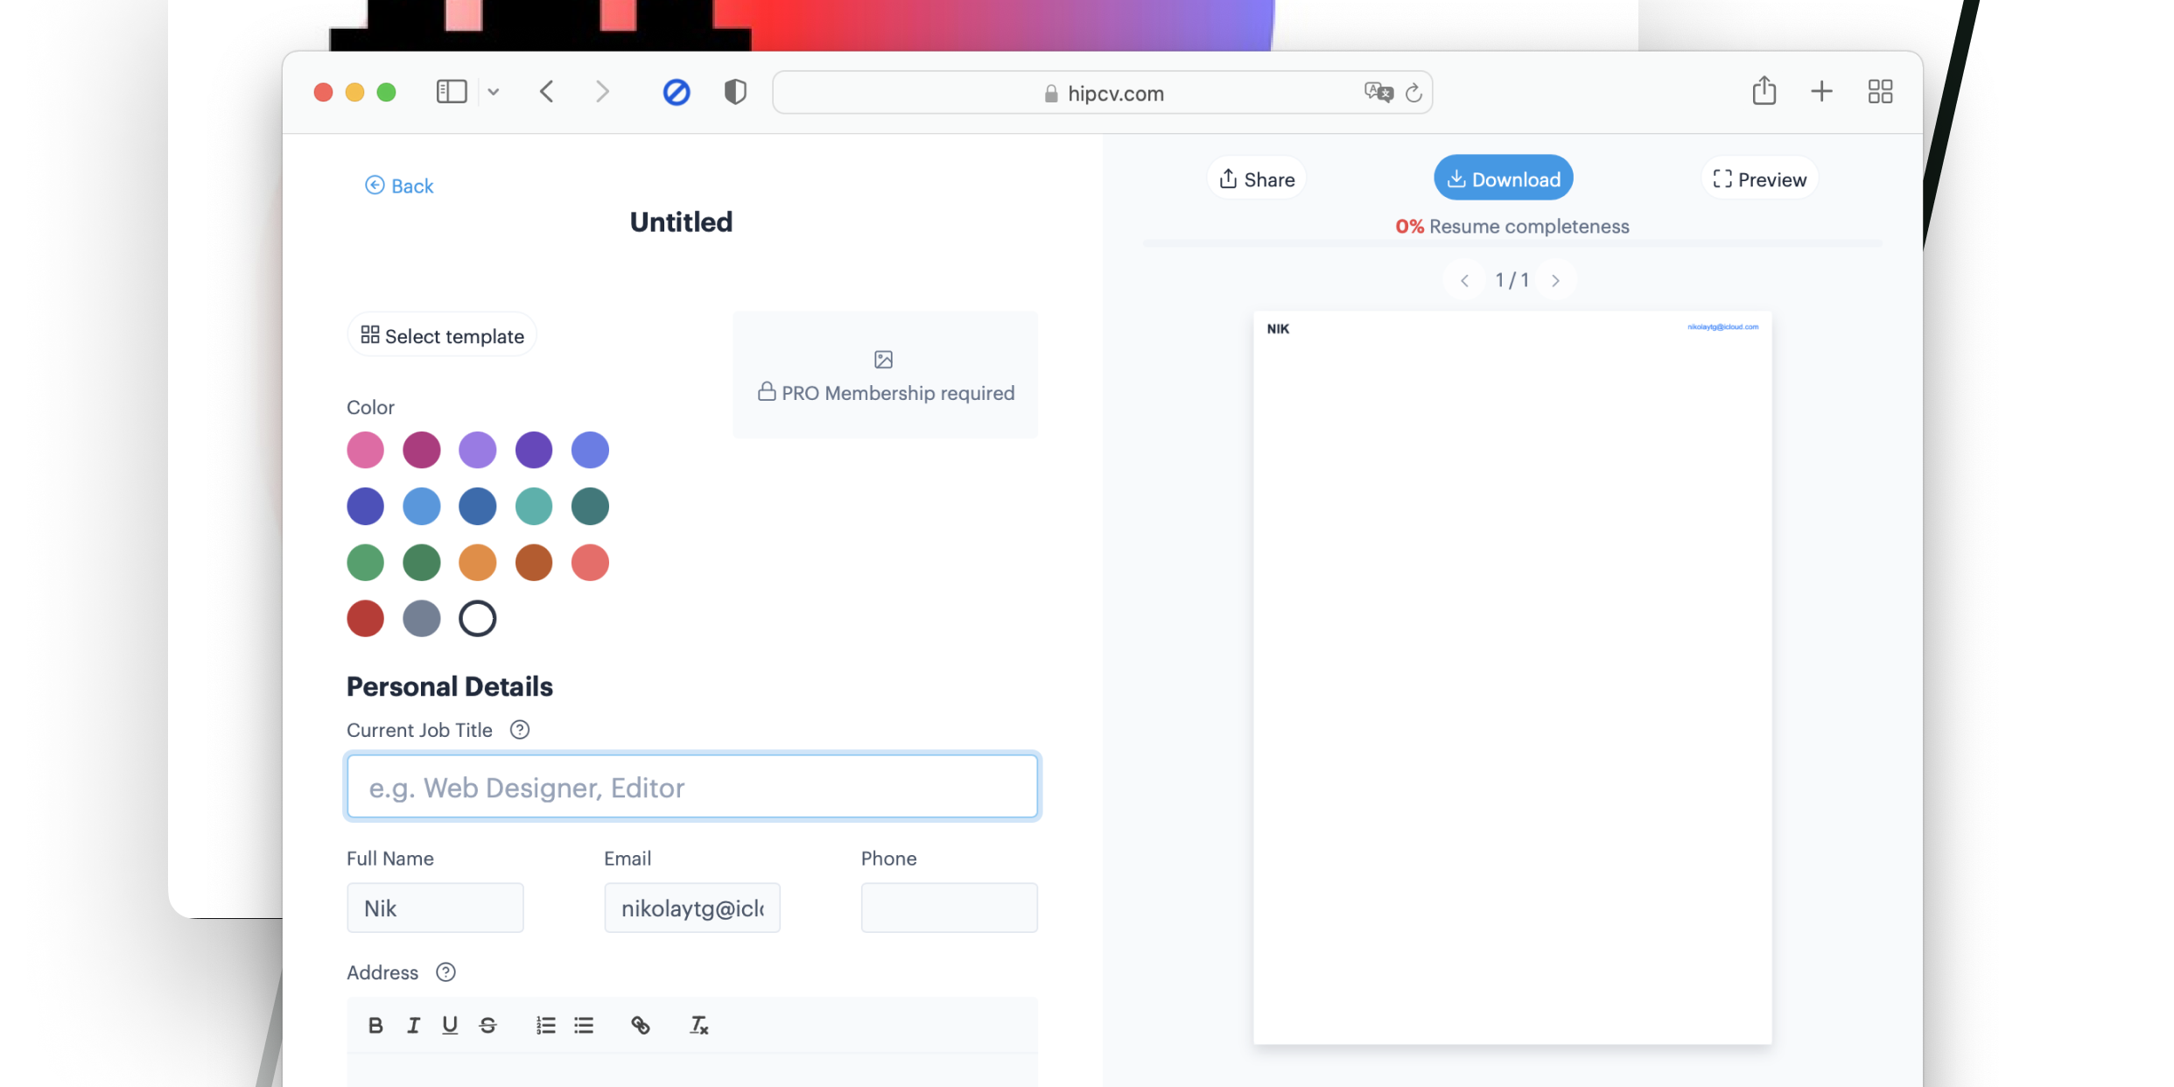Click the unordered list formatting icon
The width and height of the screenshot is (2174, 1087).
point(586,1026)
